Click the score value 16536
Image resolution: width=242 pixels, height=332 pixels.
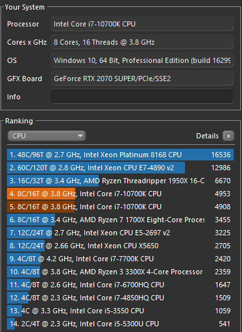(221, 155)
